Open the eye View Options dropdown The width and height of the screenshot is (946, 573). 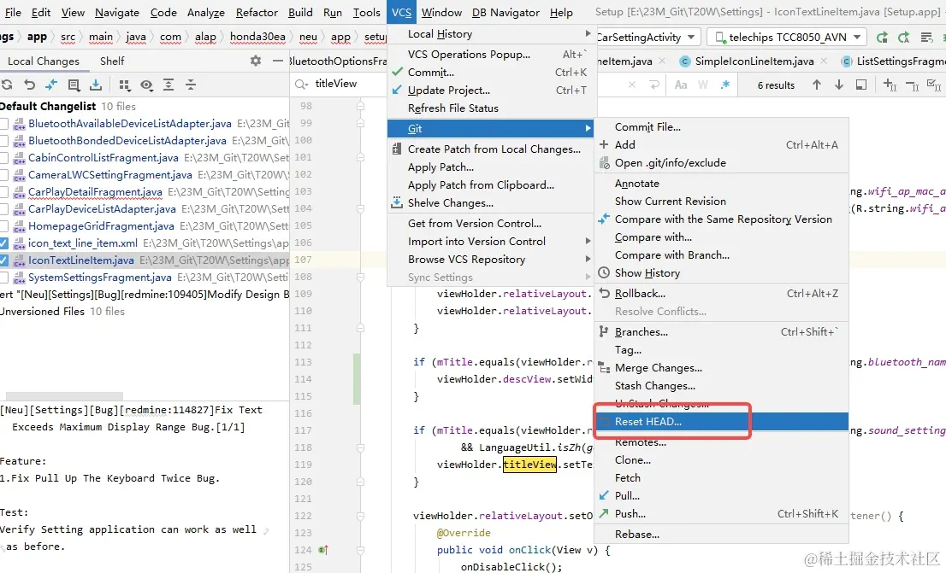point(146,85)
